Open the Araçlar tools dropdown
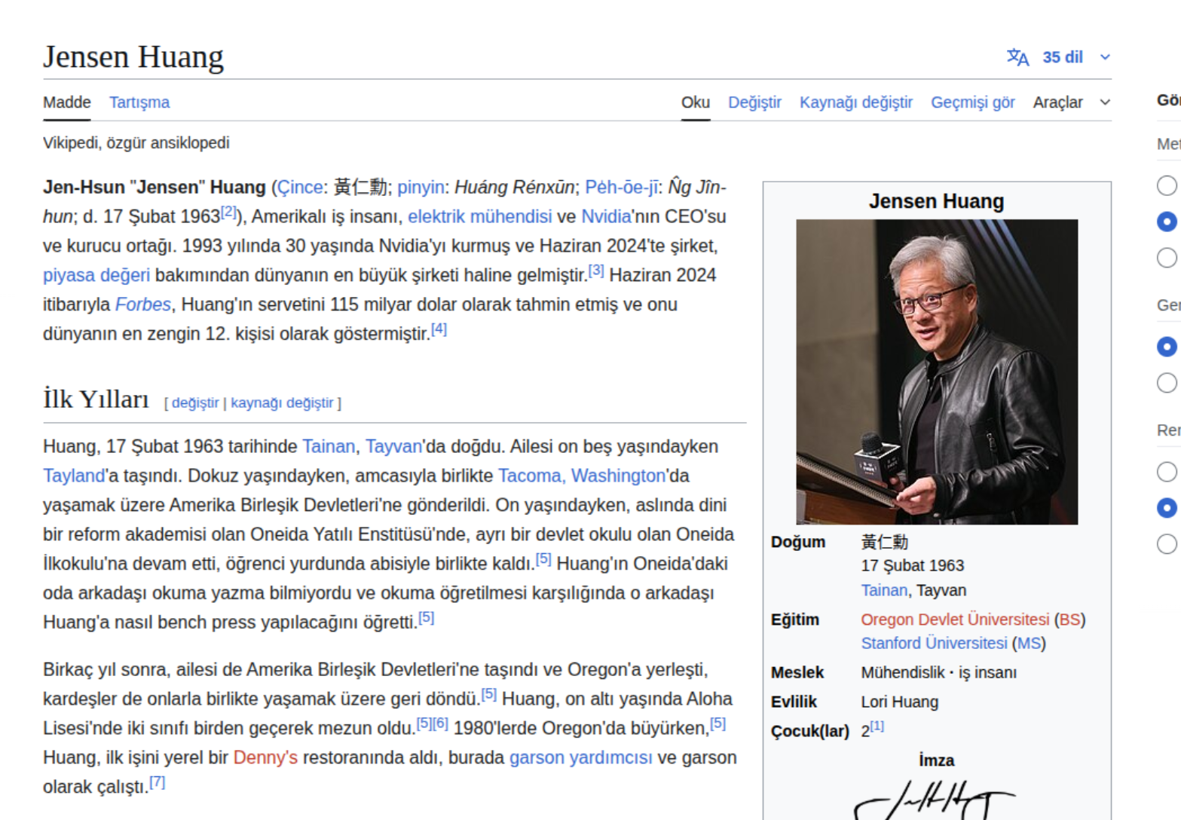This screenshot has height=820, width=1181. [1071, 102]
